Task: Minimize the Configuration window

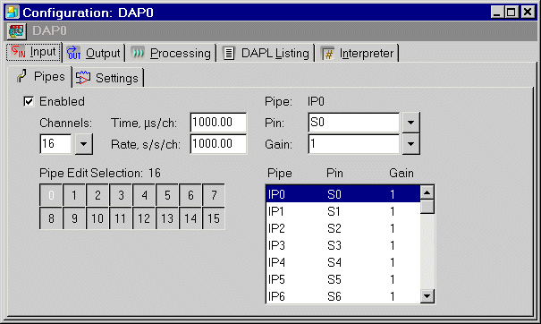Action: coord(497,13)
